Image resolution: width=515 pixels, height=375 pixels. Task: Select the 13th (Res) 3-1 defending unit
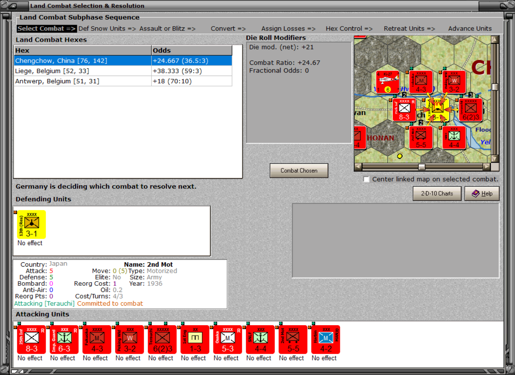[x=32, y=225]
